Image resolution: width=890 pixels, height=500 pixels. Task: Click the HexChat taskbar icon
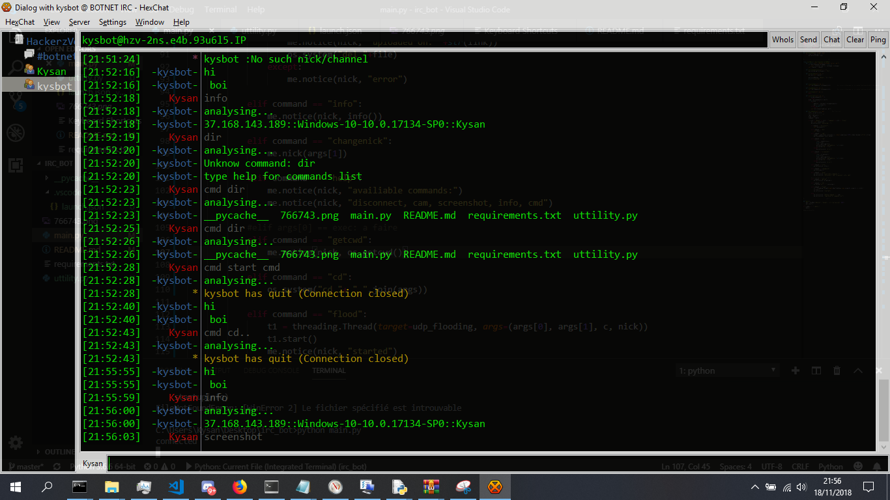495,487
